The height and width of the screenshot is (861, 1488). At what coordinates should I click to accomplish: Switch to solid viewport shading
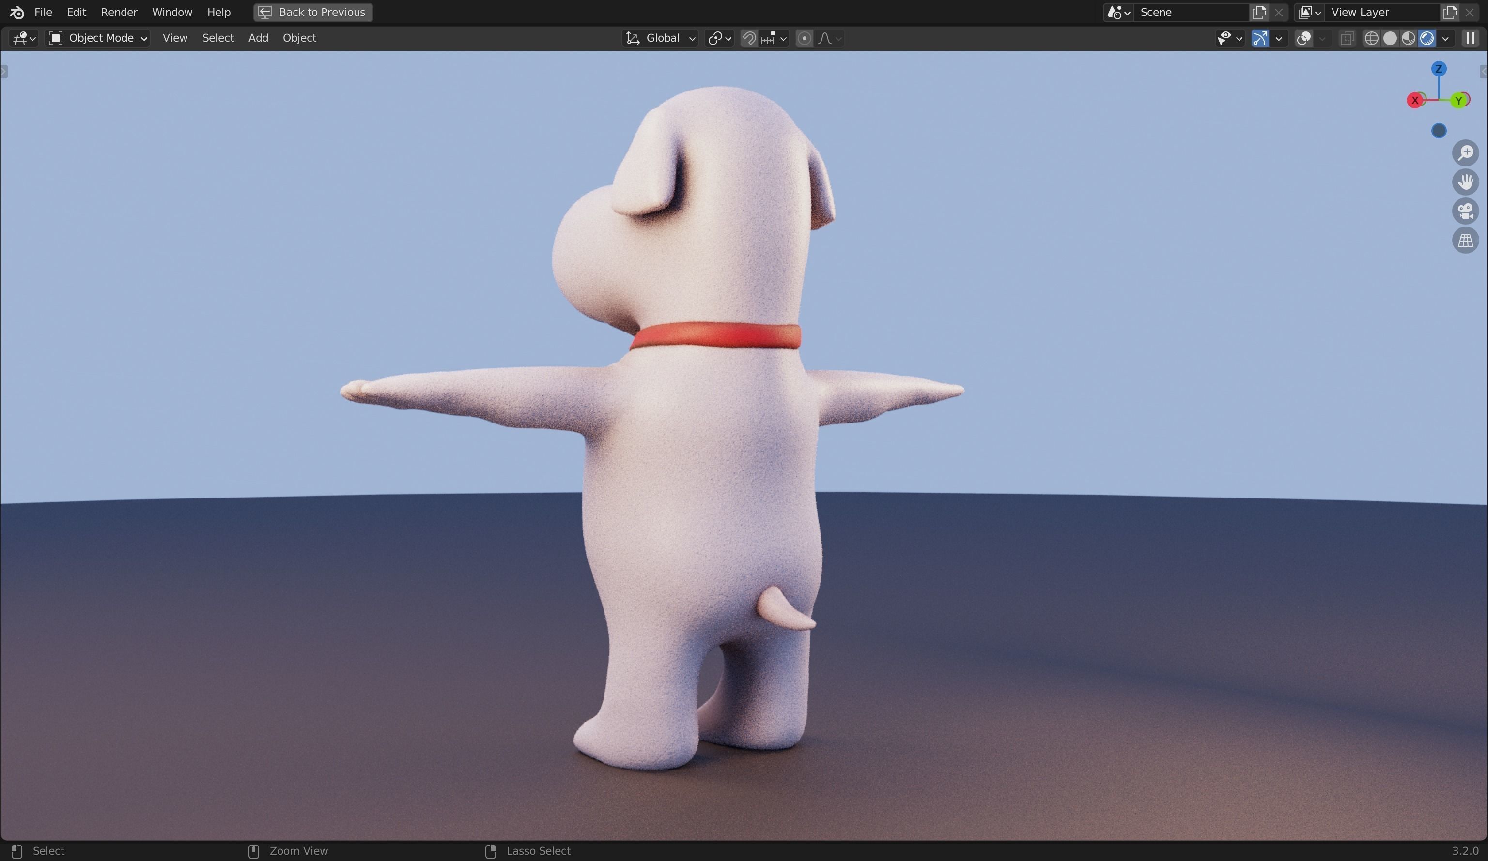coord(1390,38)
